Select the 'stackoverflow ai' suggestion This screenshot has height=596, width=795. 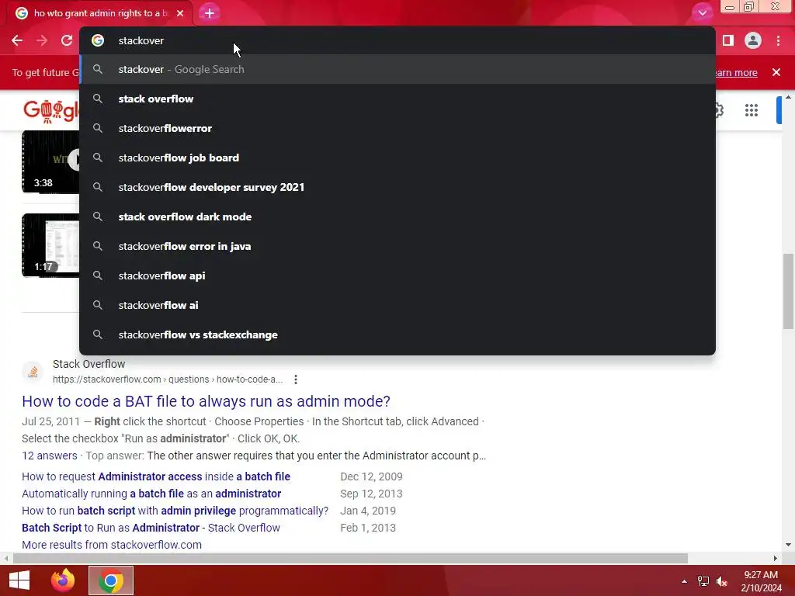coord(397,305)
